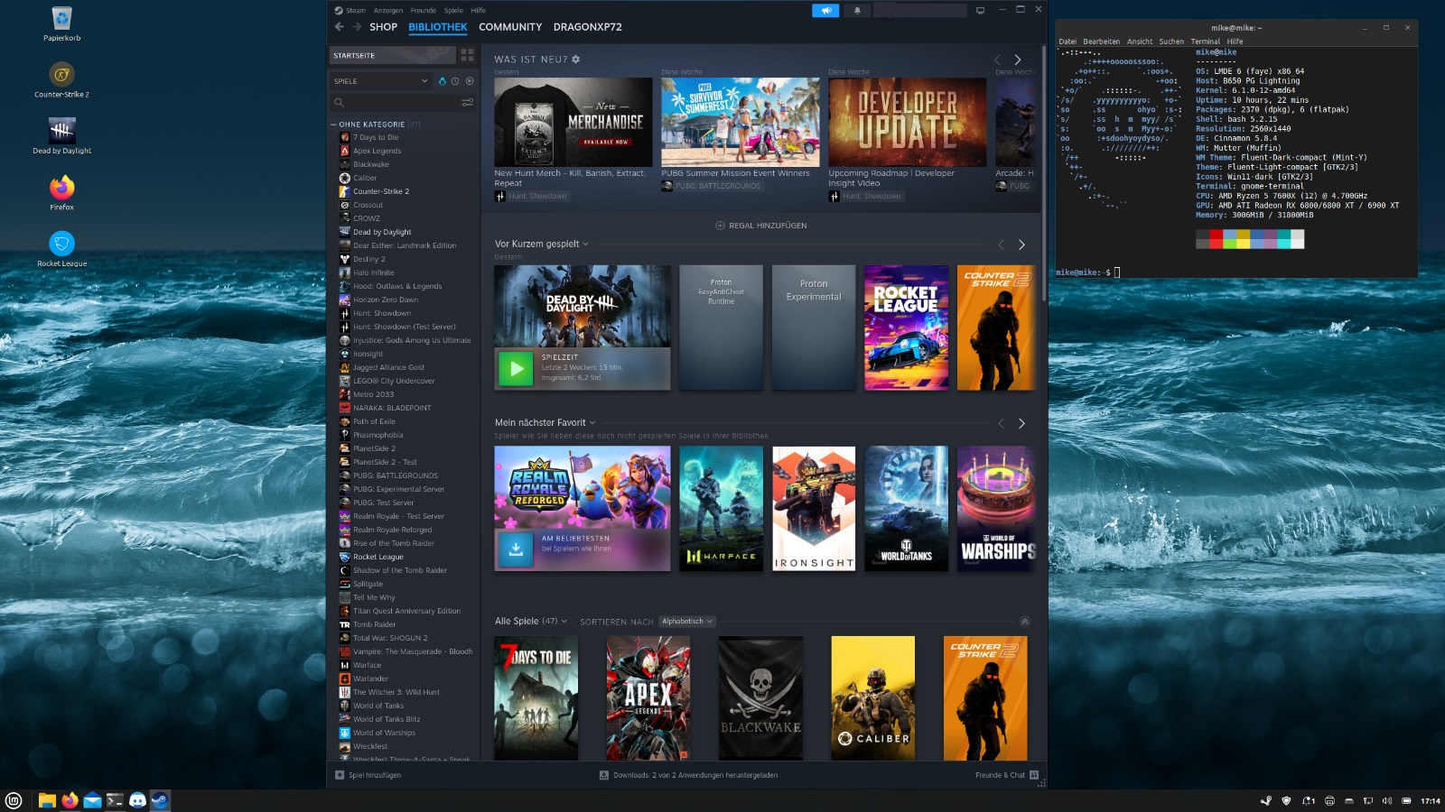Open Steam notifications bell
1445x812 pixels.
click(x=857, y=11)
